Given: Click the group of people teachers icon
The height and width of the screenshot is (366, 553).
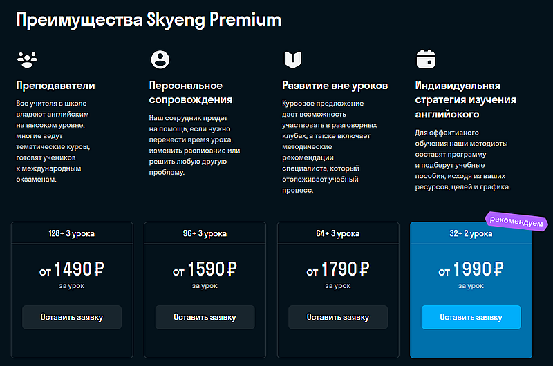Looking at the screenshot, I should 27,59.
